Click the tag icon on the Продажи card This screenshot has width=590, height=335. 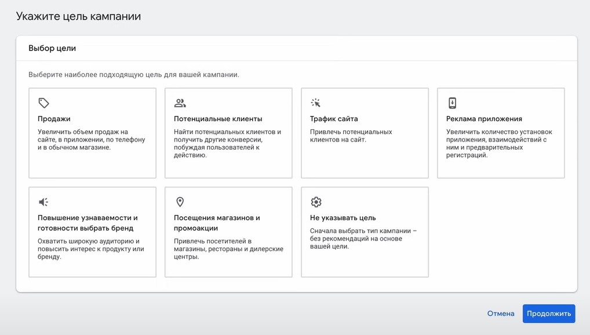pyautogui.click(x=44, y=102)
